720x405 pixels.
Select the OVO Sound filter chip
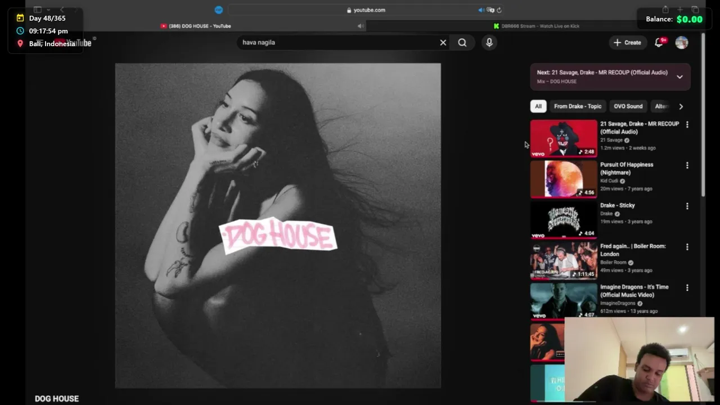point(628,106)
